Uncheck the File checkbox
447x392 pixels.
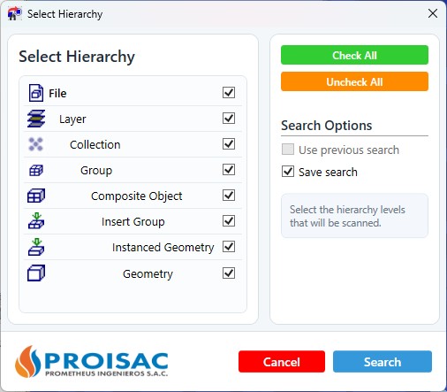[229, 93]
